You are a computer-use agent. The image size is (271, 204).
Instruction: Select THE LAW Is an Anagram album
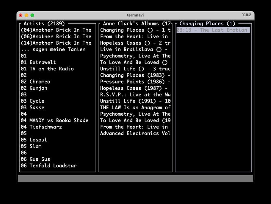click(x=135, y=108)
